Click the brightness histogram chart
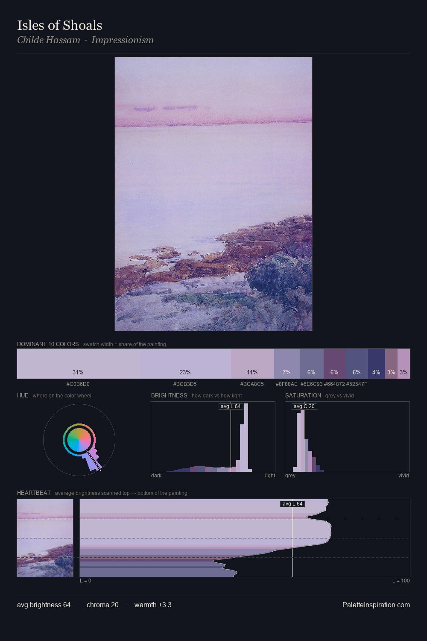 213,437
